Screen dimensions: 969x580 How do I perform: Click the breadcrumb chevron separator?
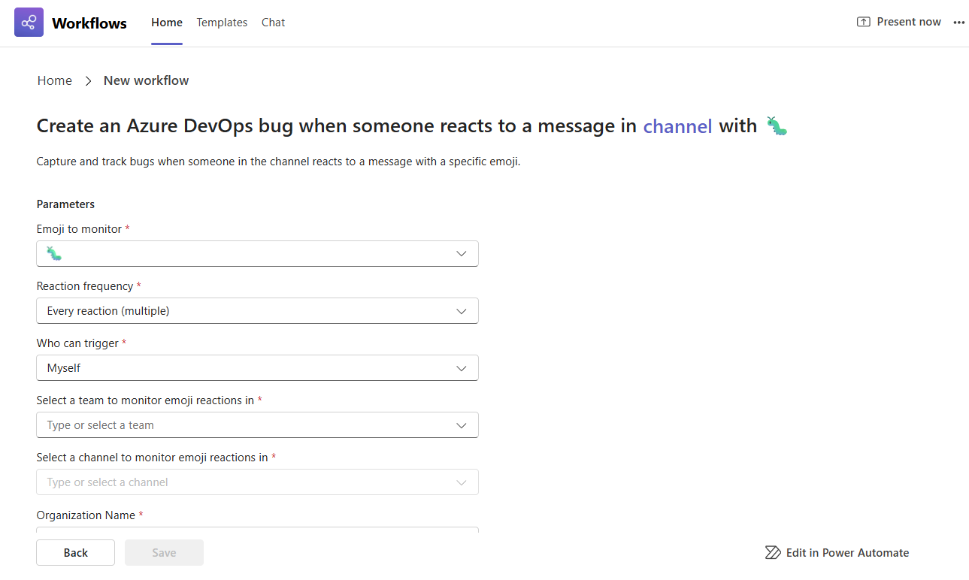point(88,81)
